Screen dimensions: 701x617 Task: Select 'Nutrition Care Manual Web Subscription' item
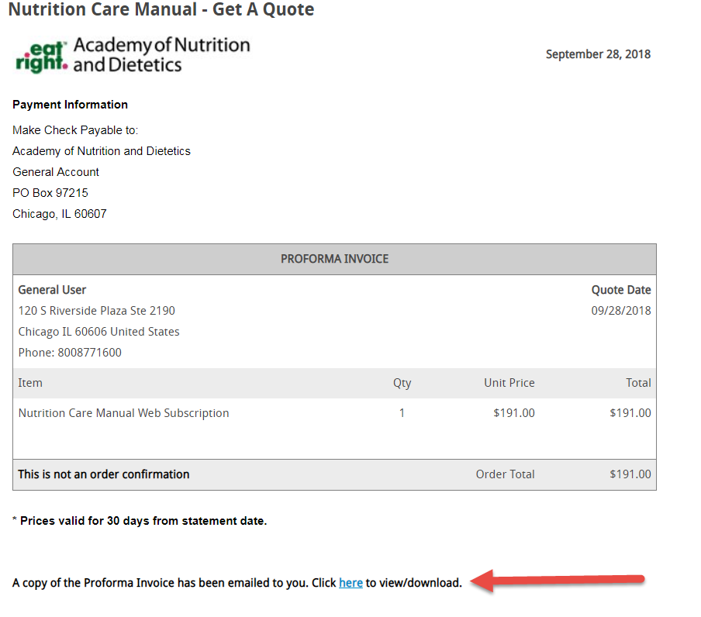(123, 413)
